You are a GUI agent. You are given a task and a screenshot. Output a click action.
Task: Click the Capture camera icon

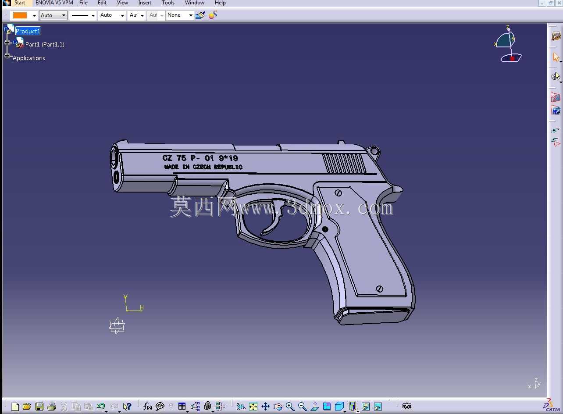pyautogui.click(x=407, y=406)
